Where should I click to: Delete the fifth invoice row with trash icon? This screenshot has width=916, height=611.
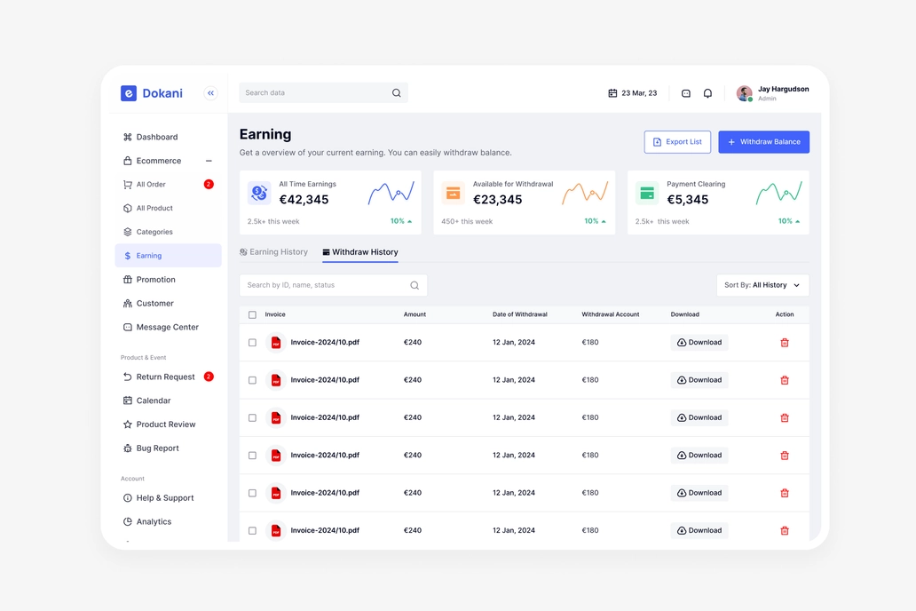pos(785,493)
